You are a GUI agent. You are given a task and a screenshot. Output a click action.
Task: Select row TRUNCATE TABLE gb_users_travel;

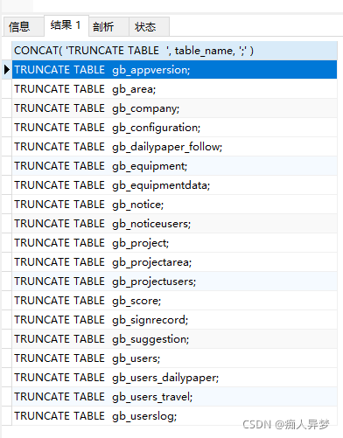click(174, 397)
